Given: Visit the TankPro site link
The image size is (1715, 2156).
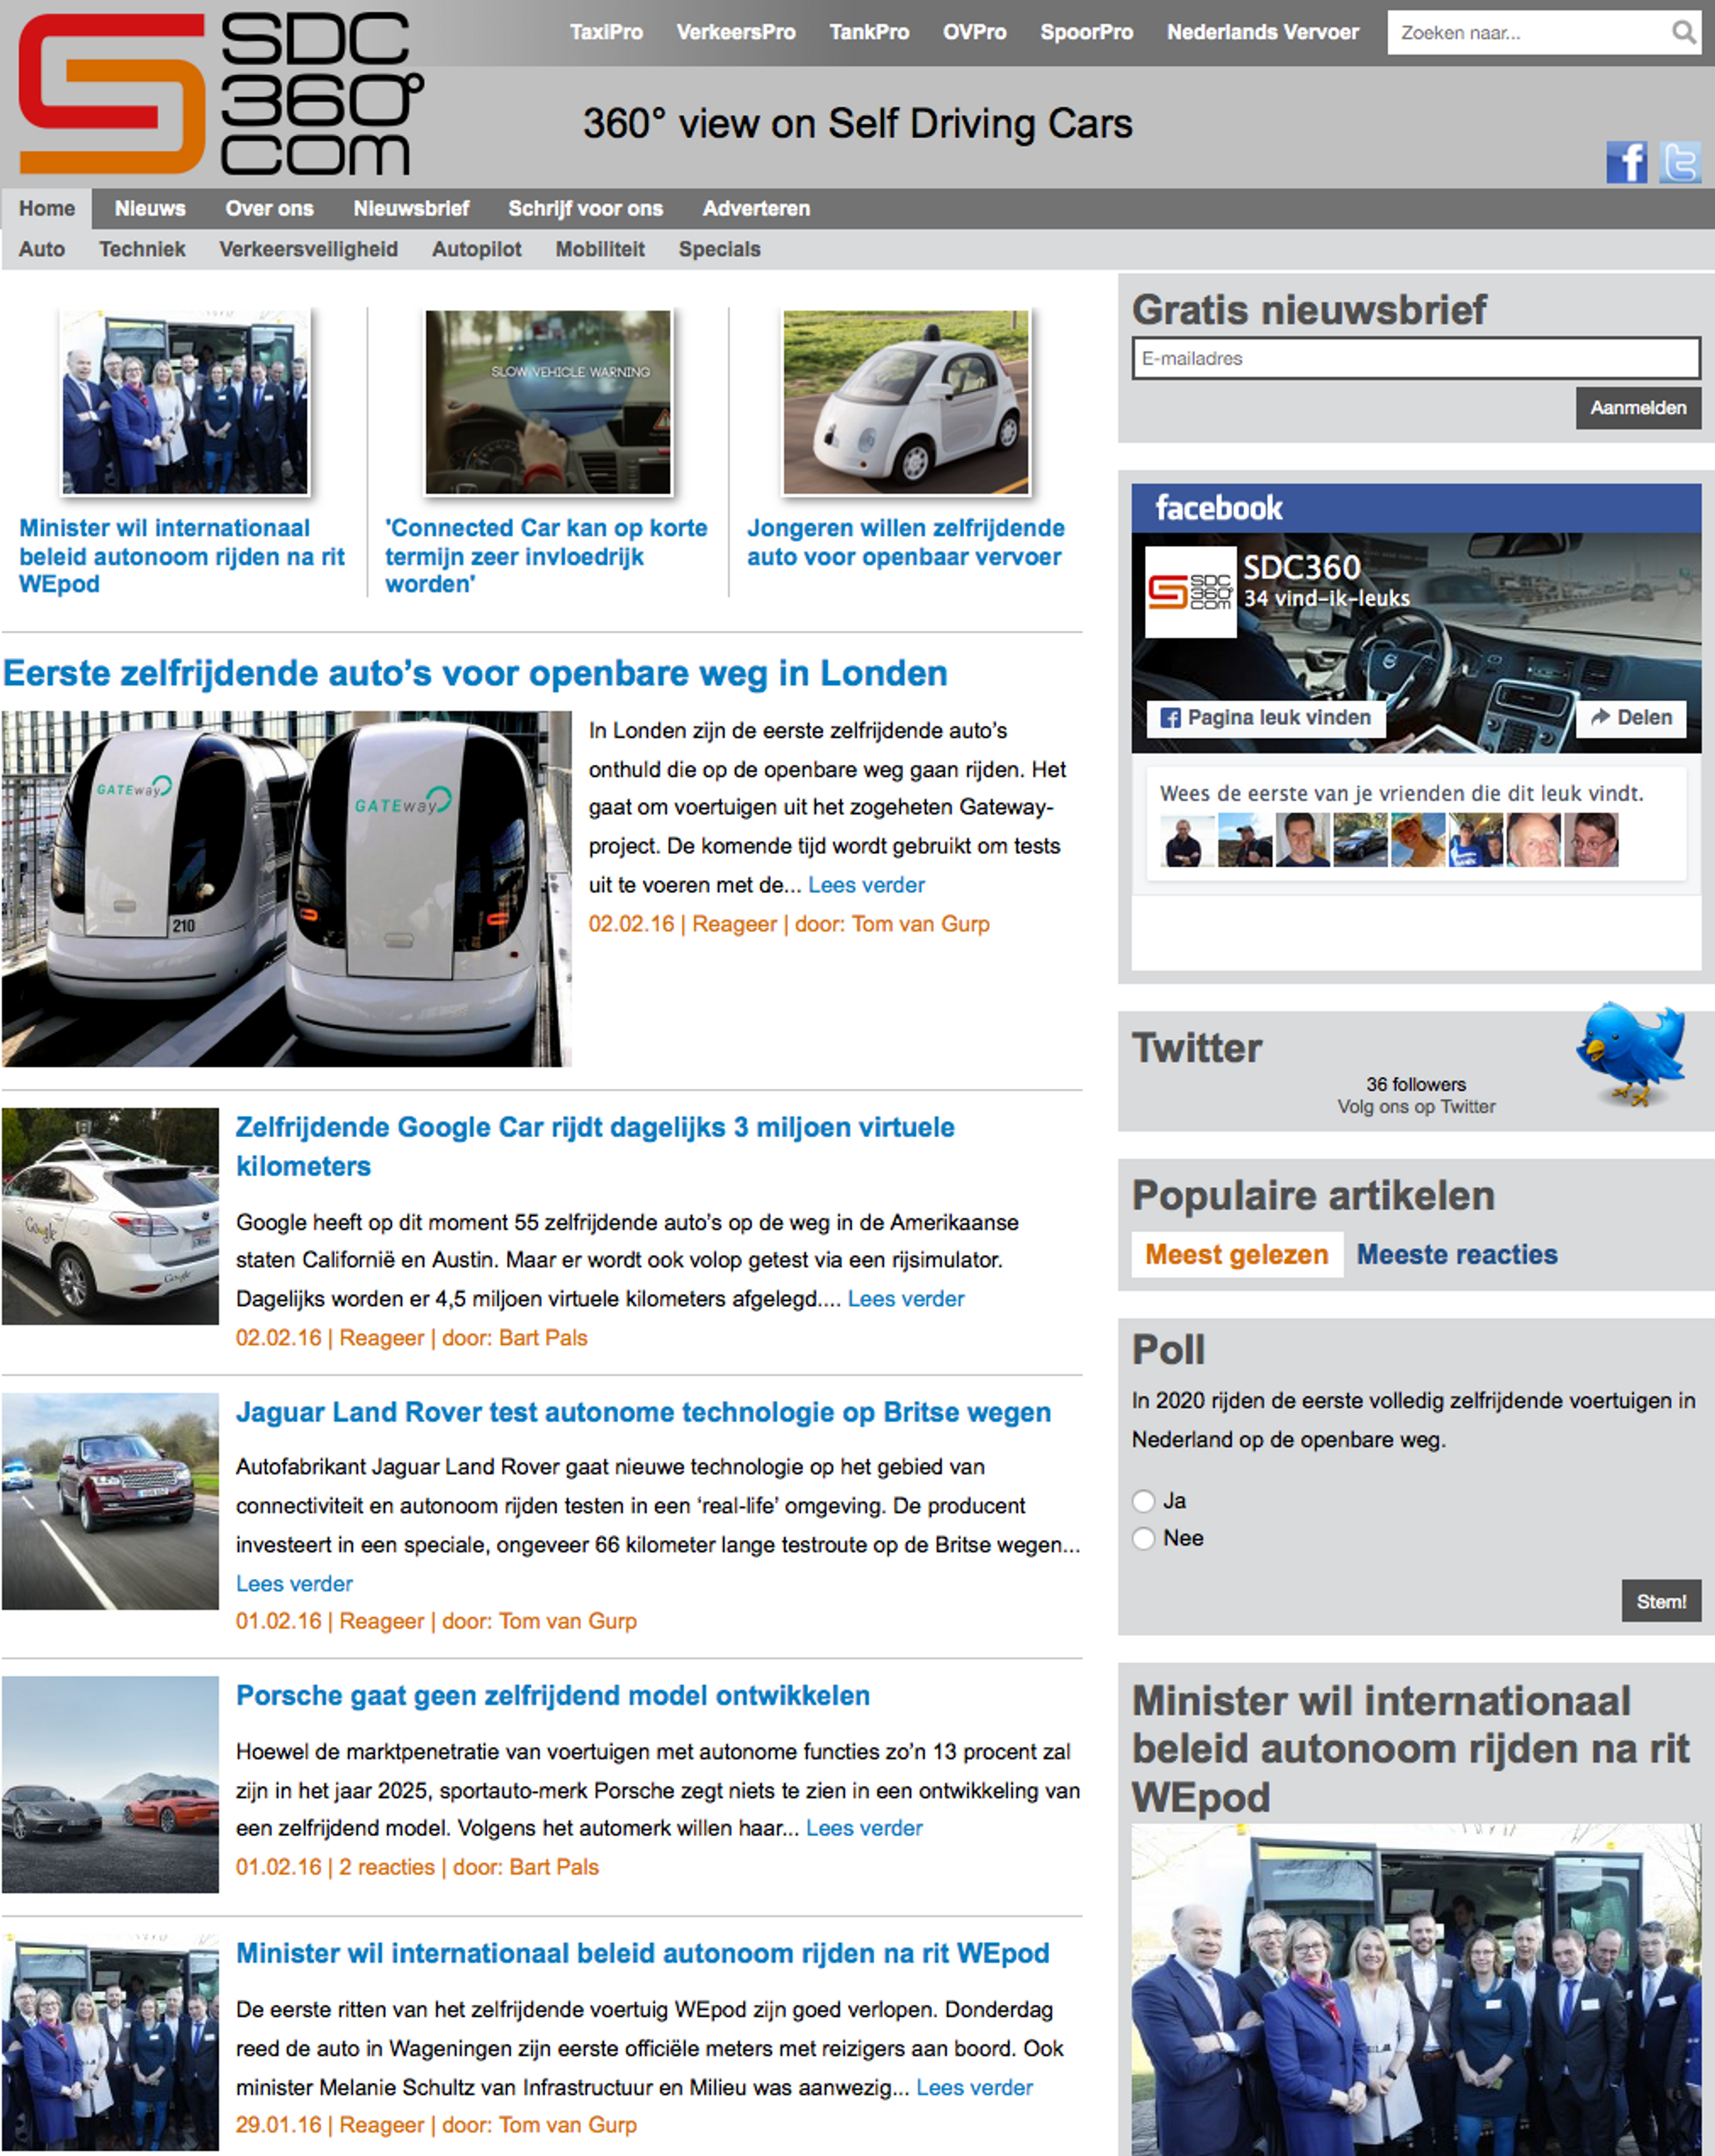Looking at the screenshot, I should pyautogui.click(x=869, y=32).
